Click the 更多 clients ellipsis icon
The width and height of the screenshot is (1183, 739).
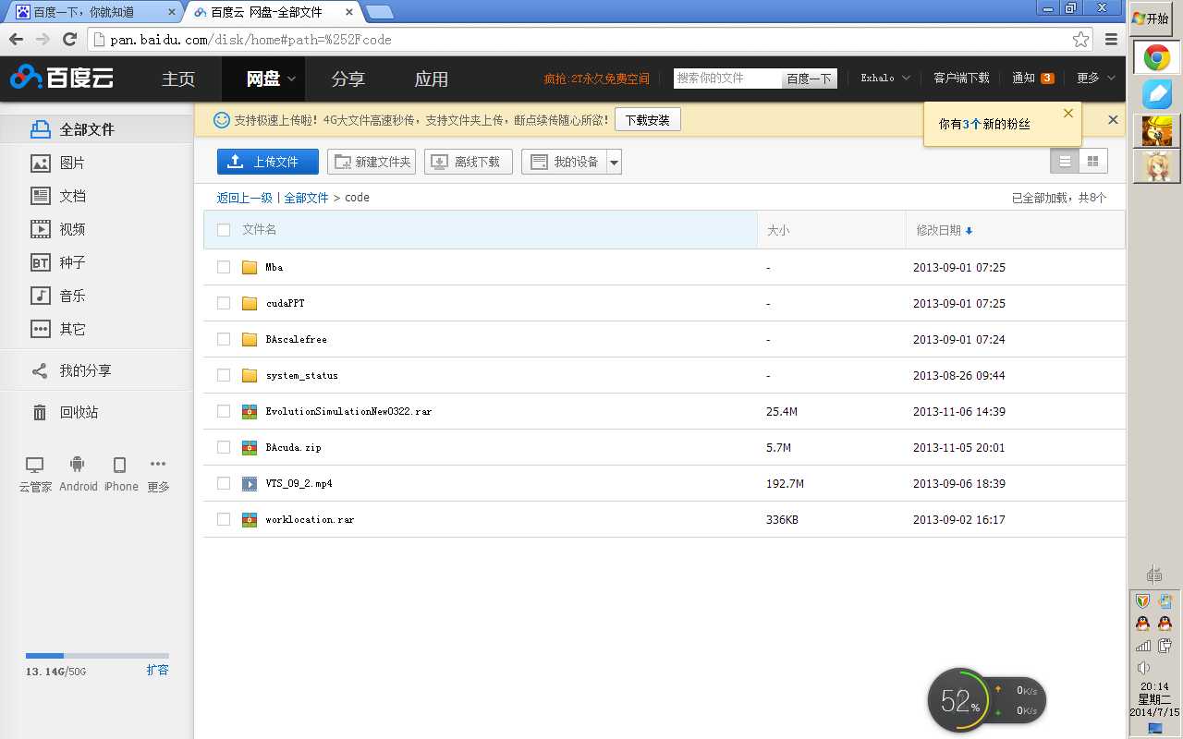point(158,464)
